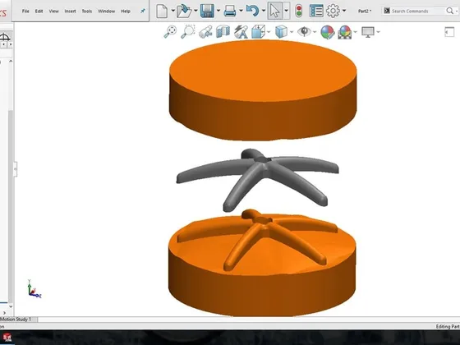Screen dimensions: 460x345
Task: Expand the Save dropdown arrow
Action: (218, 11)
